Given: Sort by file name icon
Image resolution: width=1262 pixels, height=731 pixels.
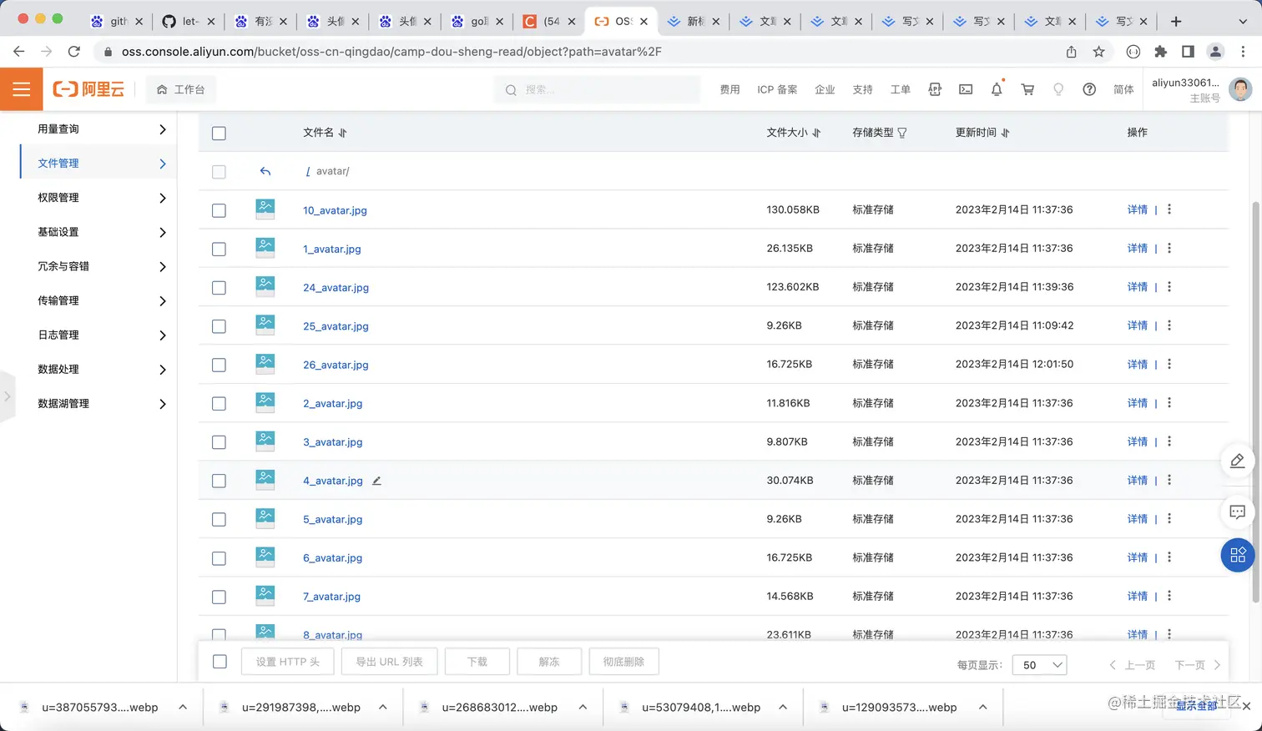Looking at the screenshot, I should click(343, 133).
